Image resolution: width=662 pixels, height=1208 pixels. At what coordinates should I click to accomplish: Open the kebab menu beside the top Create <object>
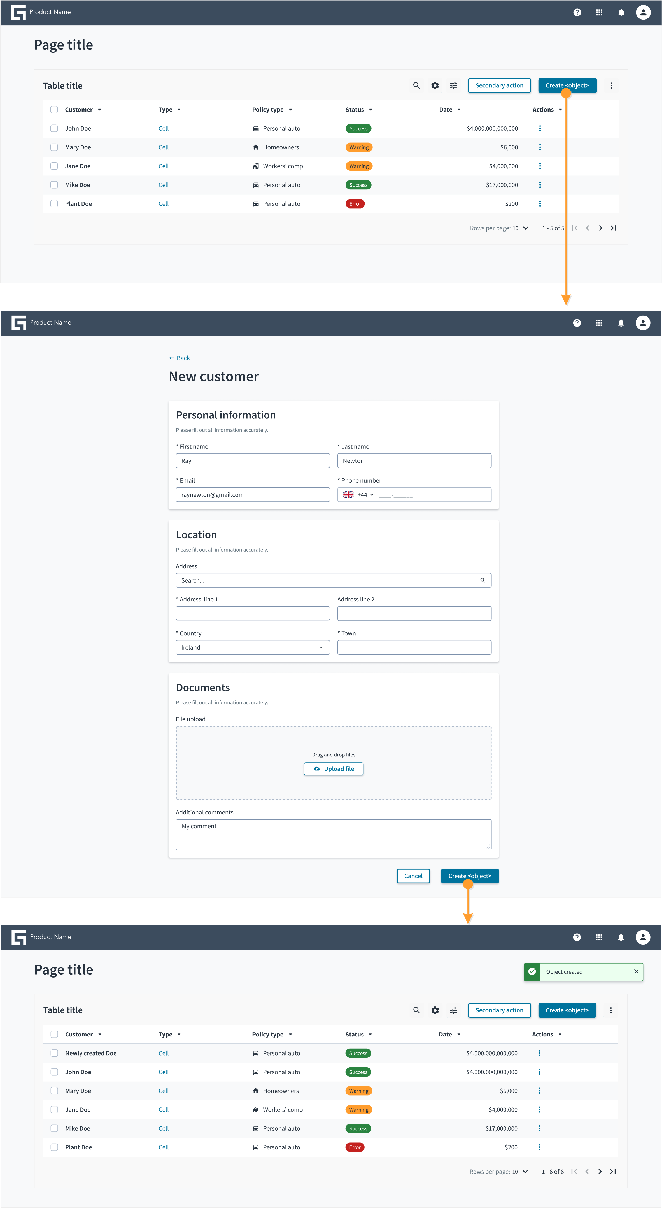[x=611, y=85]
